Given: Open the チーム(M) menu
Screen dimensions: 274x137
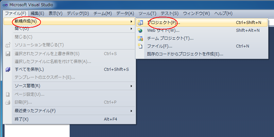Looking at the screenshot, I should coord(103,13).
